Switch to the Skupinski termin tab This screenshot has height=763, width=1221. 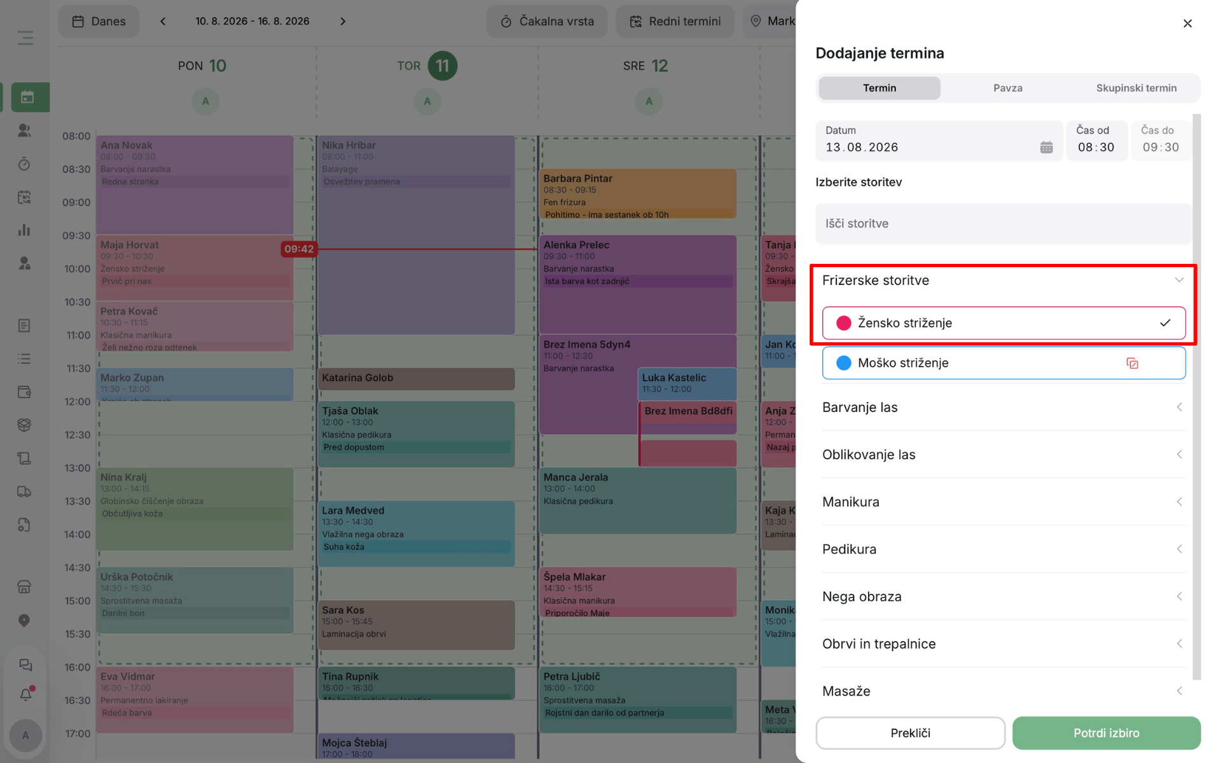[1136, 88]
